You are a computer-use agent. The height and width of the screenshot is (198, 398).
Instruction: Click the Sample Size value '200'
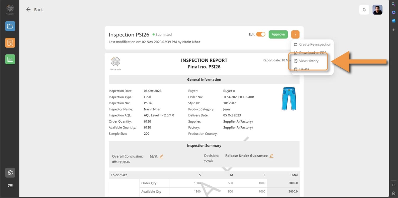tap(147, 134)
